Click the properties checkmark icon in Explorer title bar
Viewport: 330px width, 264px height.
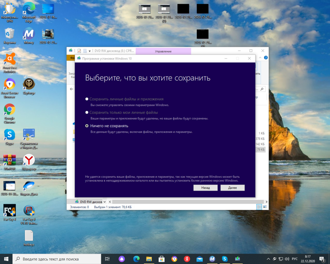pos(79,51)
